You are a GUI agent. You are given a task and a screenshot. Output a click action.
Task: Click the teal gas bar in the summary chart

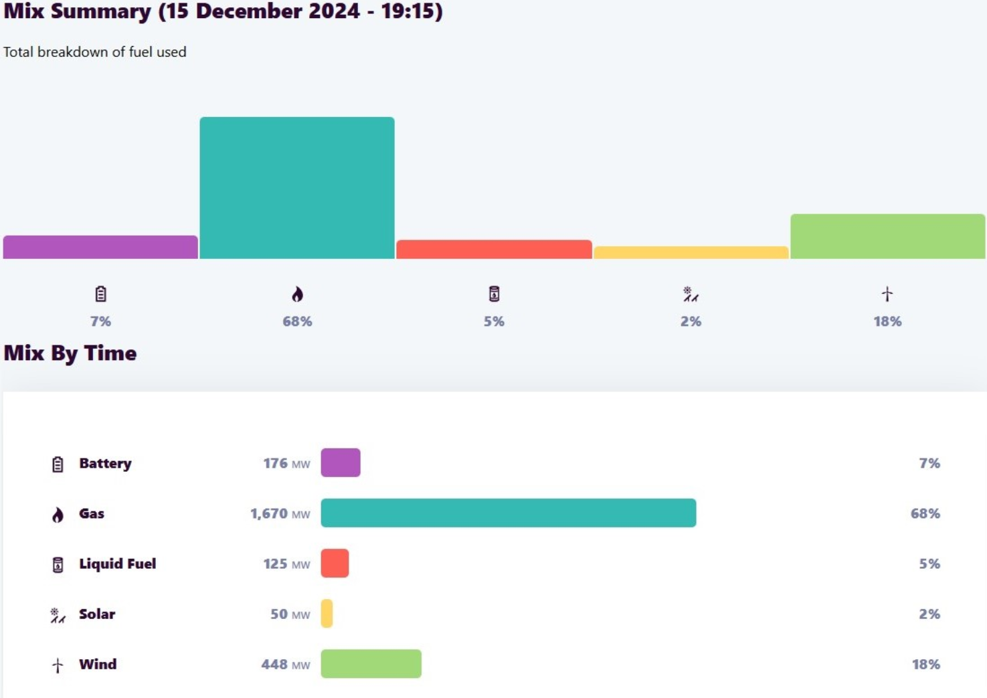point(297,188)
